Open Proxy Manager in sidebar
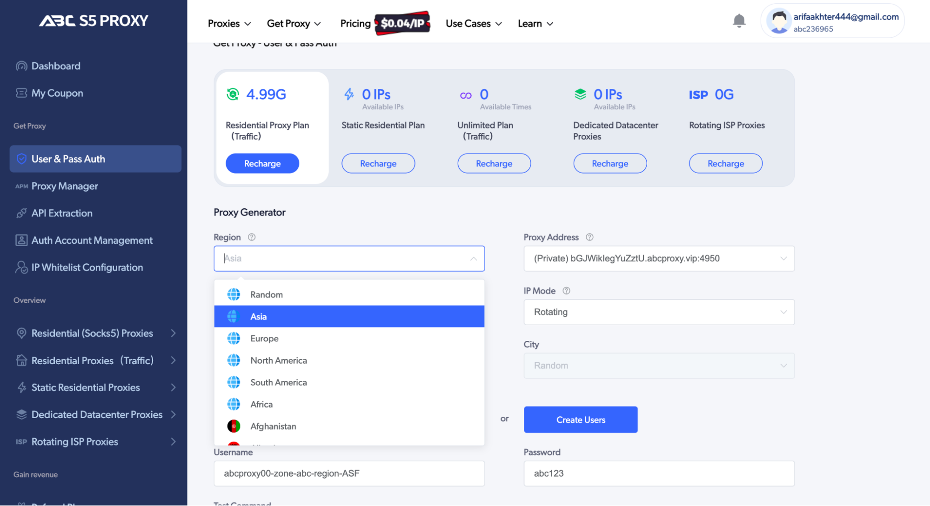This screenshot has width=930, height=506. tap(95, 186)
